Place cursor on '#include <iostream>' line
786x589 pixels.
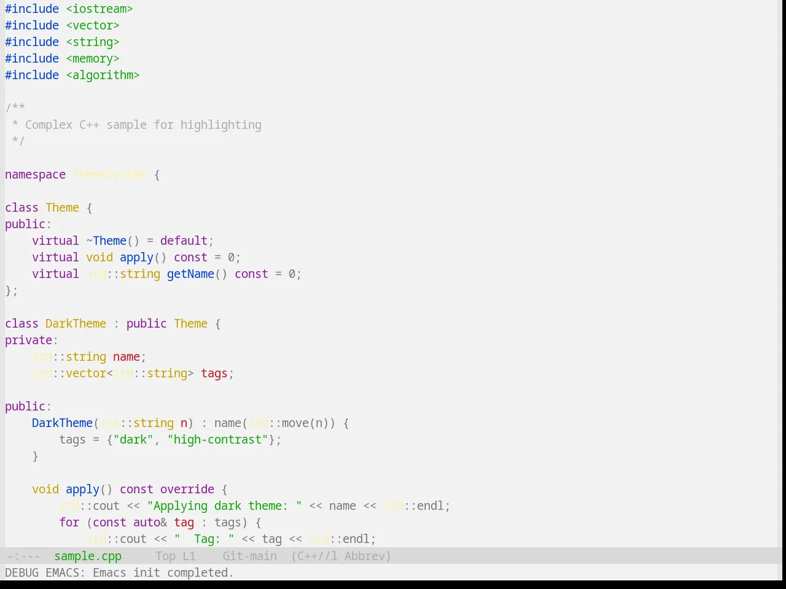click(69, 9)
